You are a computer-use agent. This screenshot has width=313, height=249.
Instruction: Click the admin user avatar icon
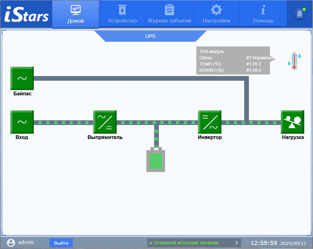(11, 242)
